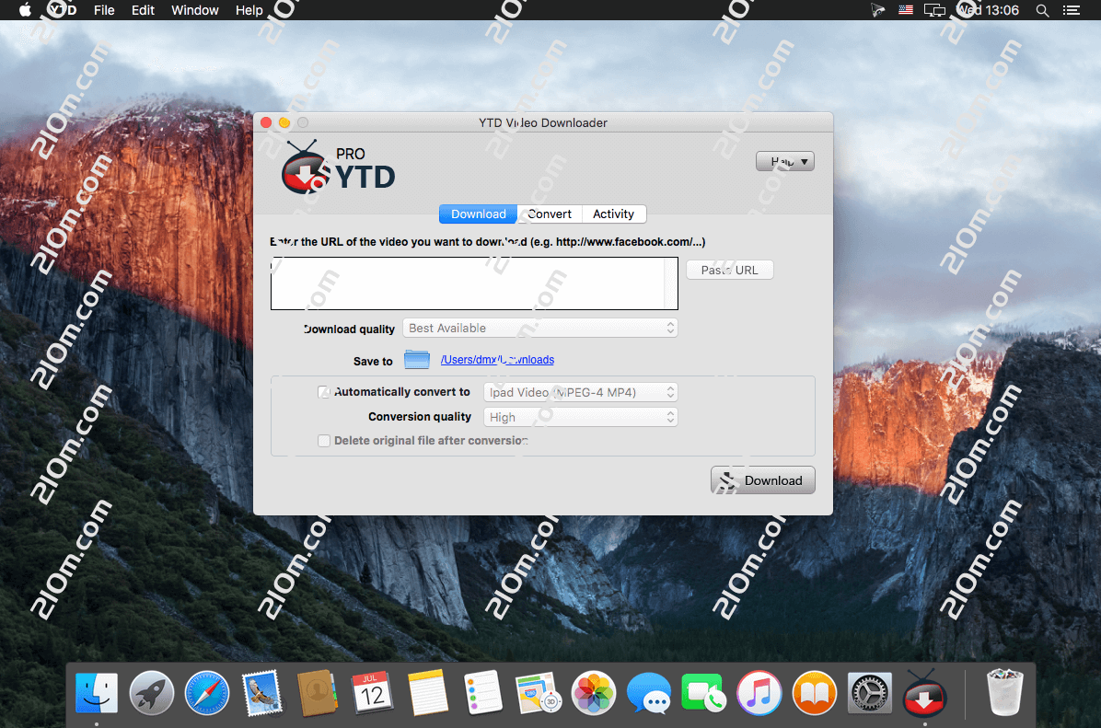This screenshot has width=1101, height=728.
Task: Open iTunes music note icon
Action: (759, 693)
